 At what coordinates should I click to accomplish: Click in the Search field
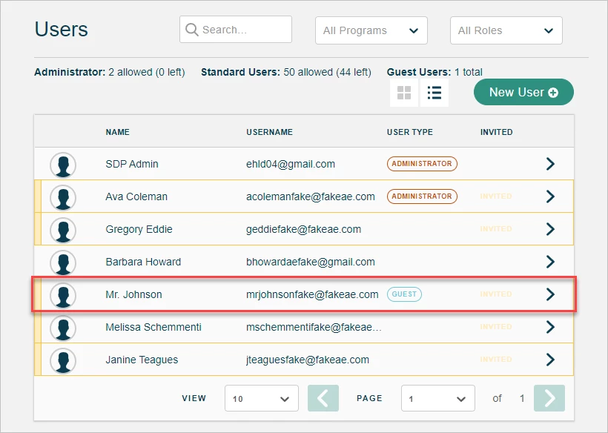pos(235,30)
